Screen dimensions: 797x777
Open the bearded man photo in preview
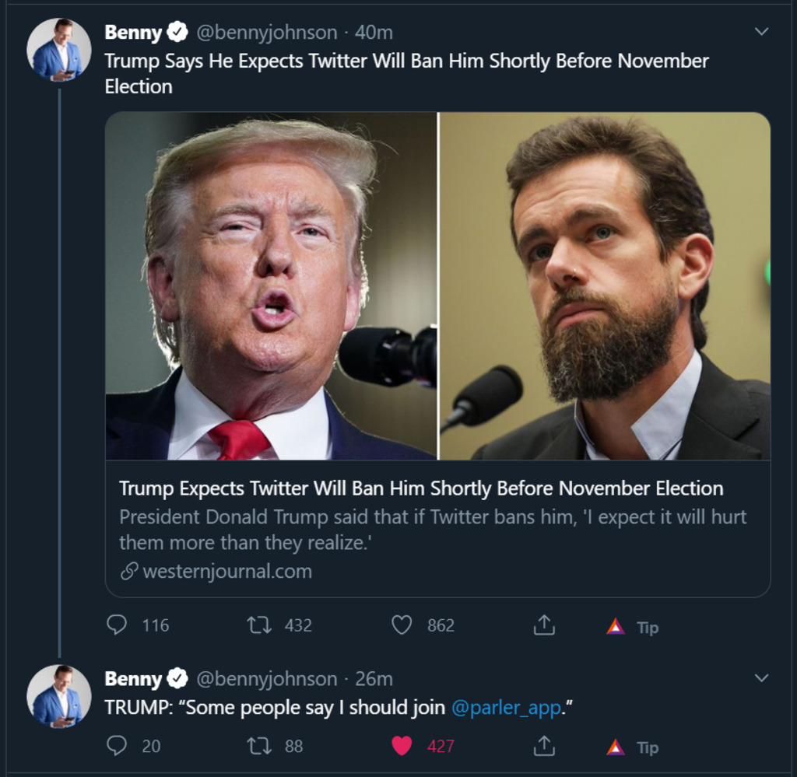coord(605,285)
